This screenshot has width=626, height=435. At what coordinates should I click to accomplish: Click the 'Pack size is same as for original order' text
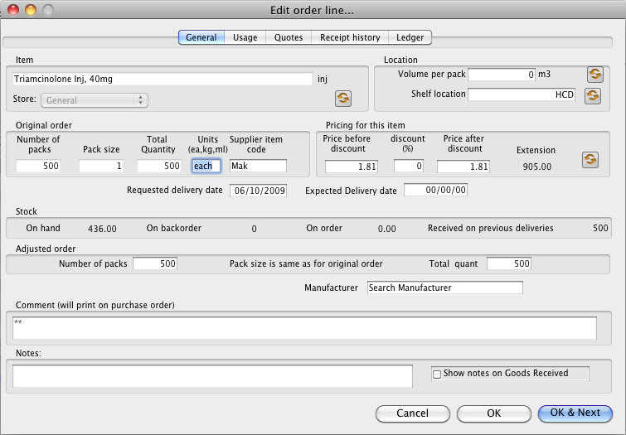[x=306, y=263]
